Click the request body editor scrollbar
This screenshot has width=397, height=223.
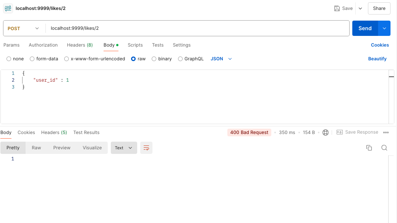coord(391,97)
